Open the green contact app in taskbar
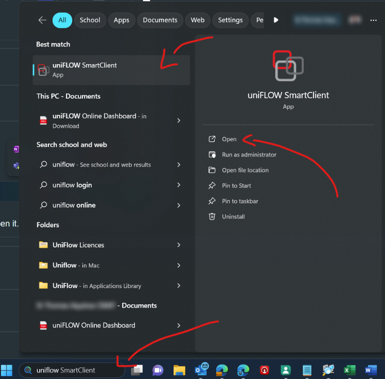 point(286,370)
